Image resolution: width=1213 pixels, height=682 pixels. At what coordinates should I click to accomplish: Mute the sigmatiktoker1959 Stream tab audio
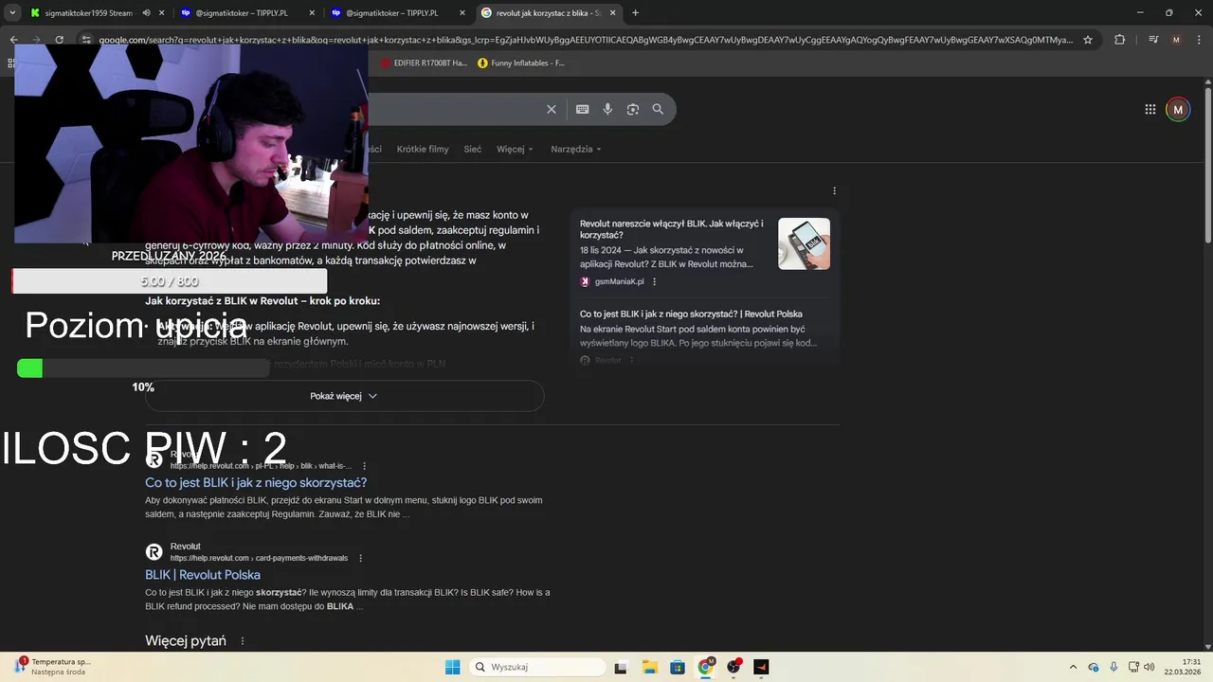pos(147,13)
